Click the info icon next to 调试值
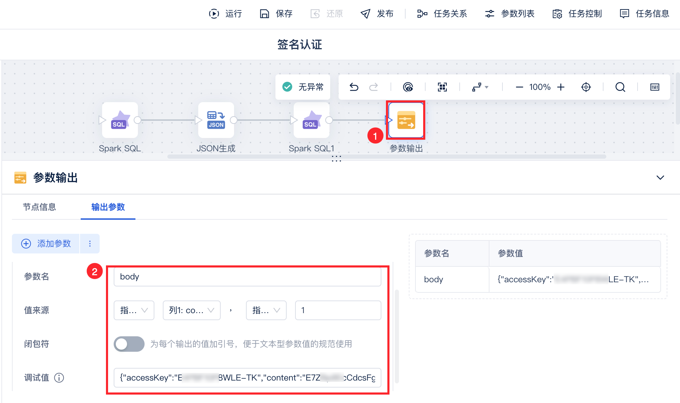 (59, 378)
